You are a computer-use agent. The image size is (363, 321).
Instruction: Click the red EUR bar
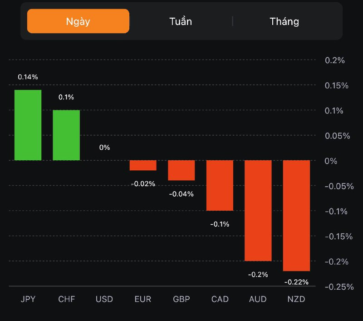tap(143, 165)
